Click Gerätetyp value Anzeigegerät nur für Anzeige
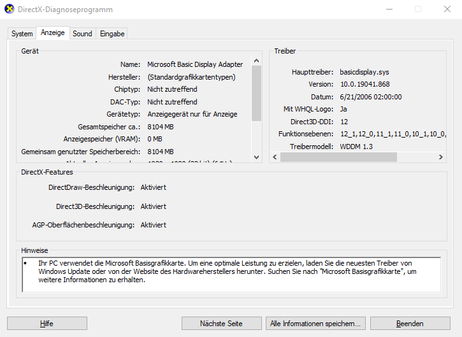This screenshot has height=337, width=462. tap(192, 114)
